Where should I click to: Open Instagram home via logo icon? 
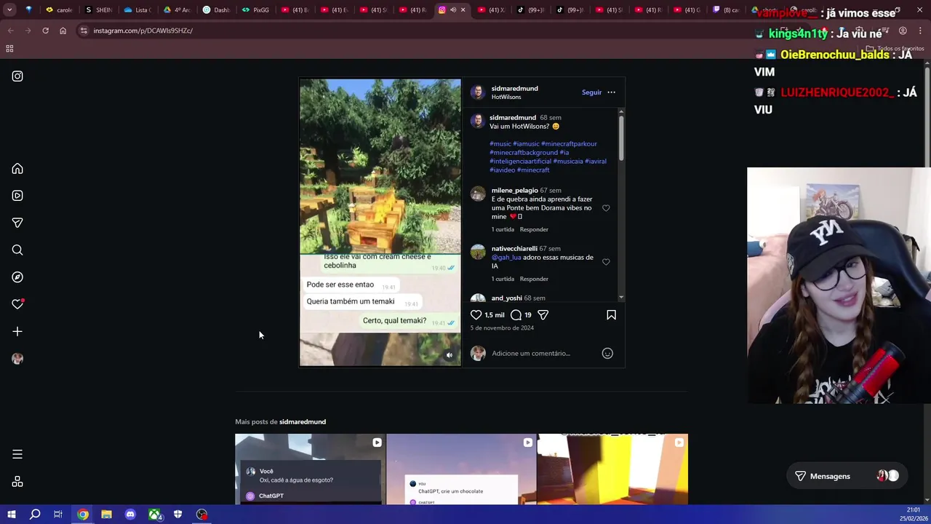(17, 76)
